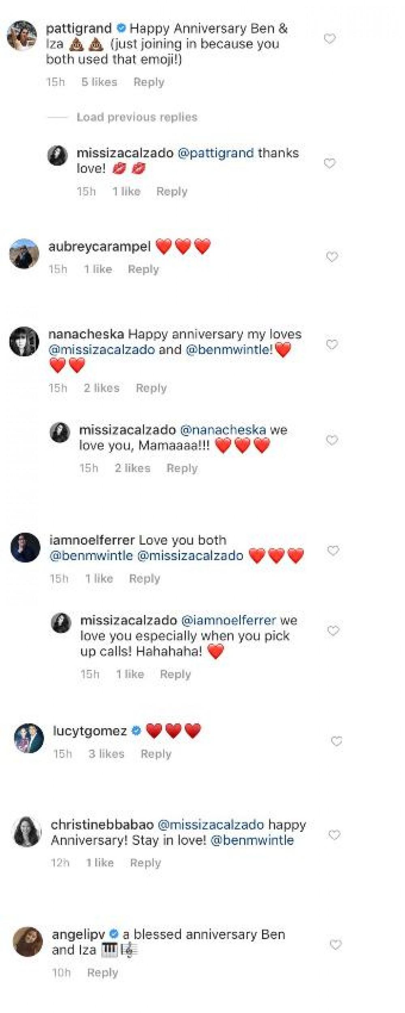Tap heart on christinebbabao's comment
This screenshot has width=405, height=1013.
tap(334, 835)
